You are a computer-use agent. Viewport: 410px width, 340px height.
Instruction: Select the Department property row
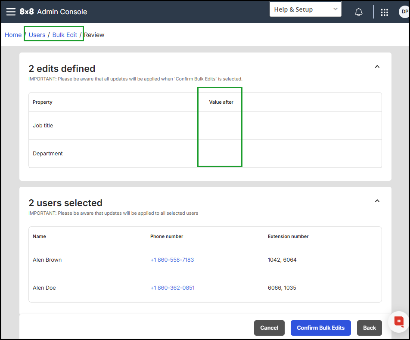pos(205,154)
